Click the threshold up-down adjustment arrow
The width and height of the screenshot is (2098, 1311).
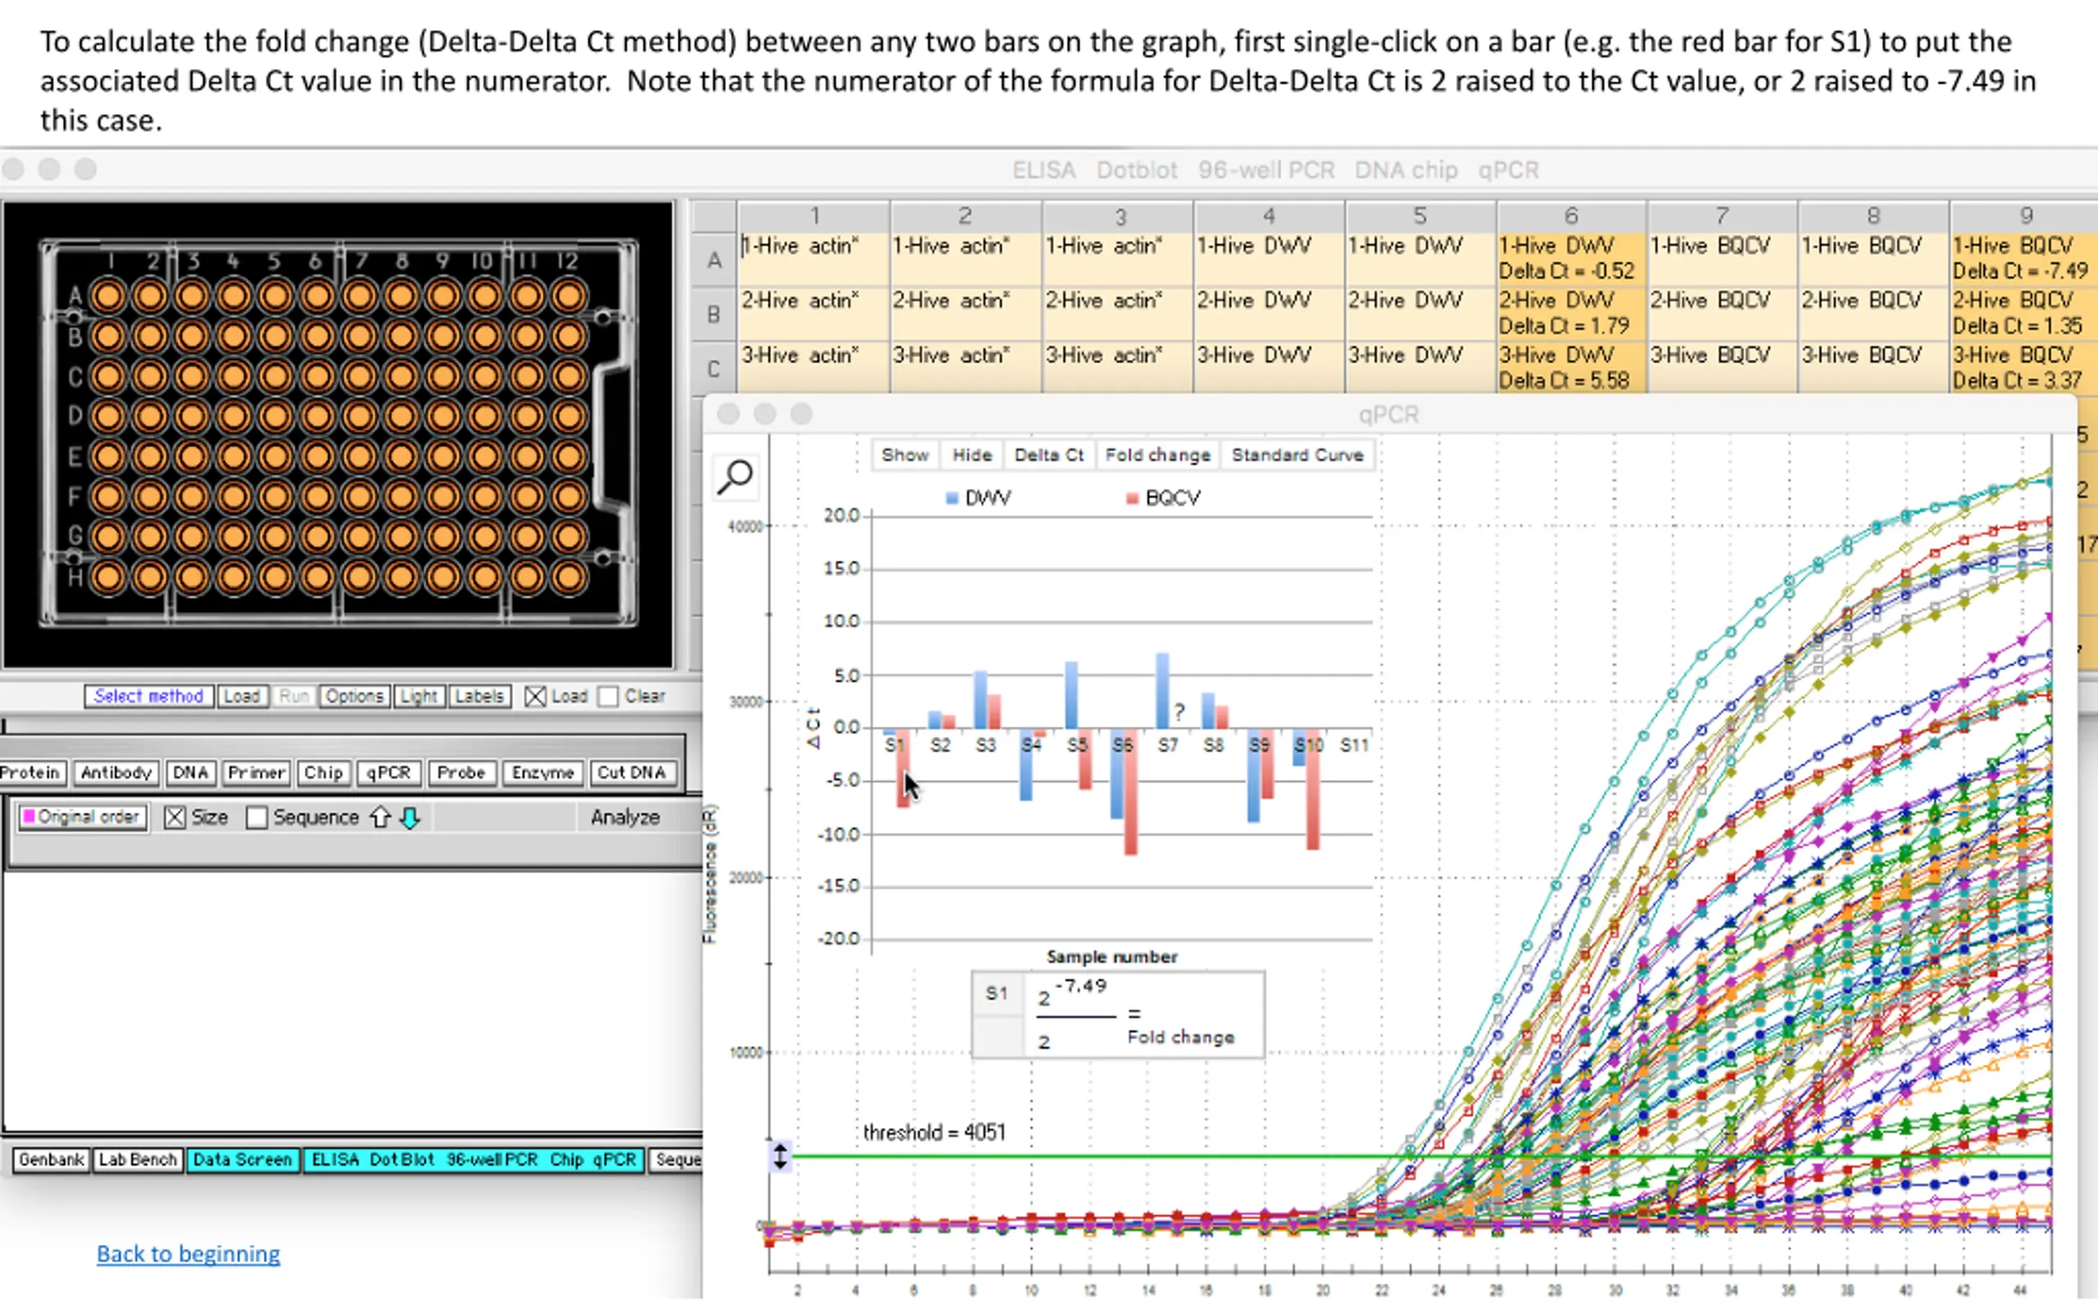click(780, 1156)
